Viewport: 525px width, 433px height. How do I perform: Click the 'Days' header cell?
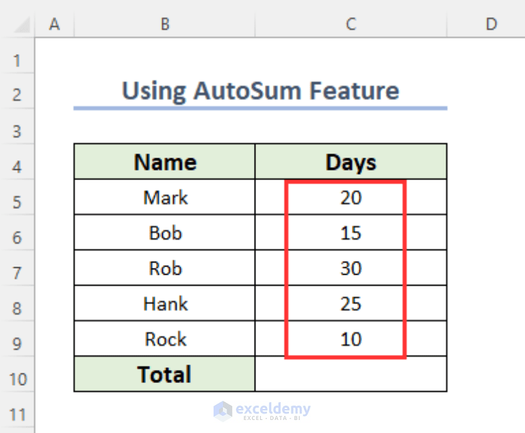point(351,162)
